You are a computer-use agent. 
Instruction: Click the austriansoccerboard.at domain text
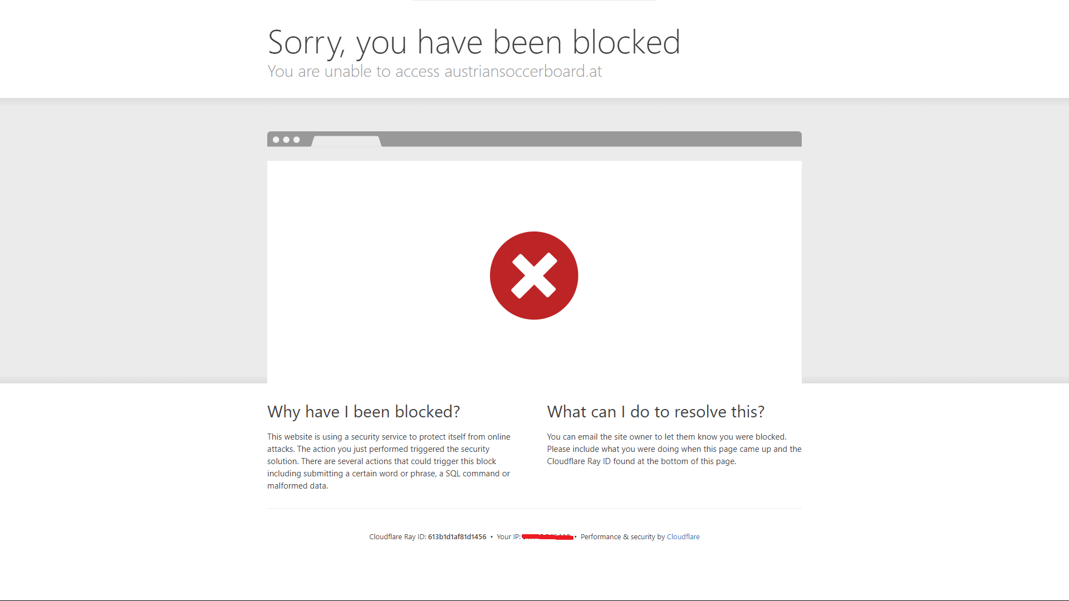tap(523, 71)
